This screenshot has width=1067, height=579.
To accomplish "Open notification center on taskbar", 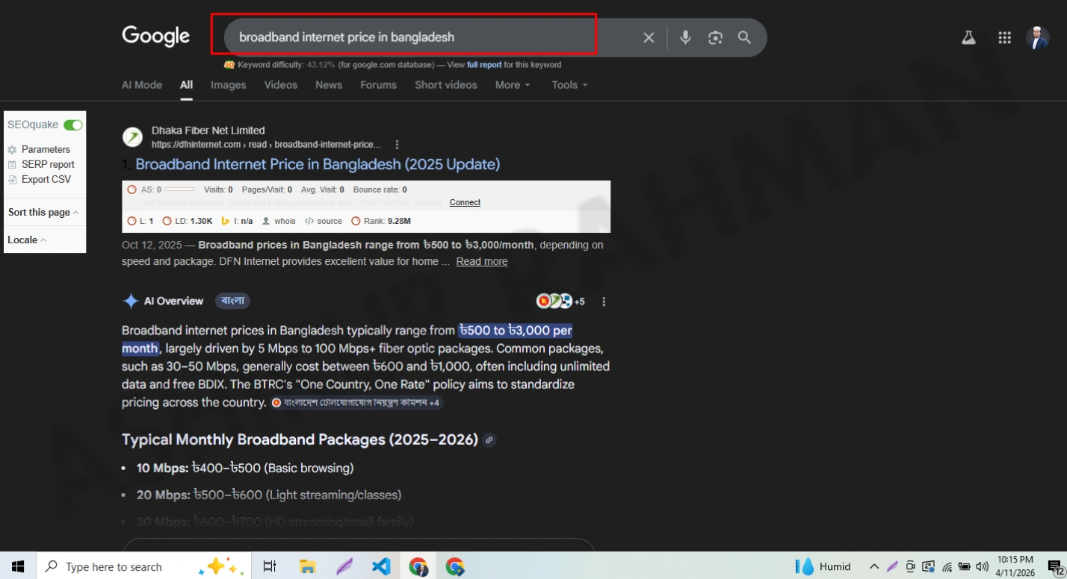I will [1055, 567].
